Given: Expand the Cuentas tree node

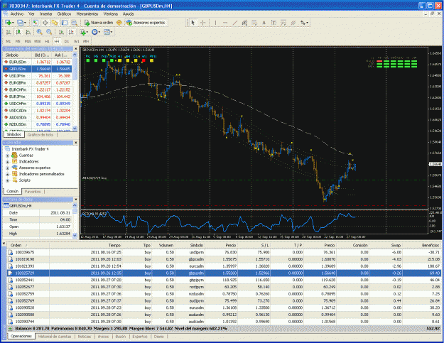Looking at the screenshot, I should pos(7,156).
